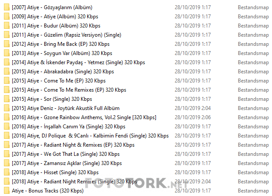The height and width of the screenshot is (196, 272).
Task: Click Bestandsmap type in Gözyaşlarım row
Action: click(x=253, y=7)
